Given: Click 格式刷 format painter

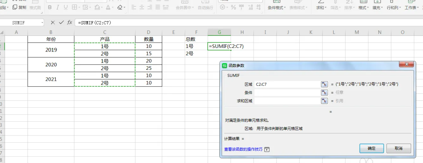Looking at the screenshot, I should coord(35,8).
